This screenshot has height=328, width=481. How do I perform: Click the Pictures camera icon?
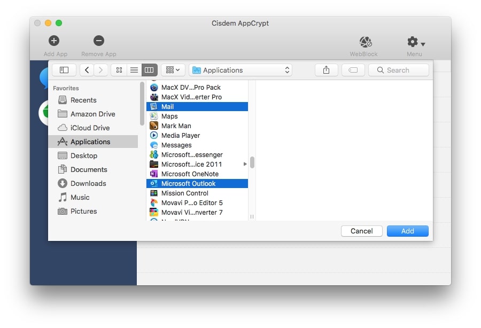click(x=63, y=211)
